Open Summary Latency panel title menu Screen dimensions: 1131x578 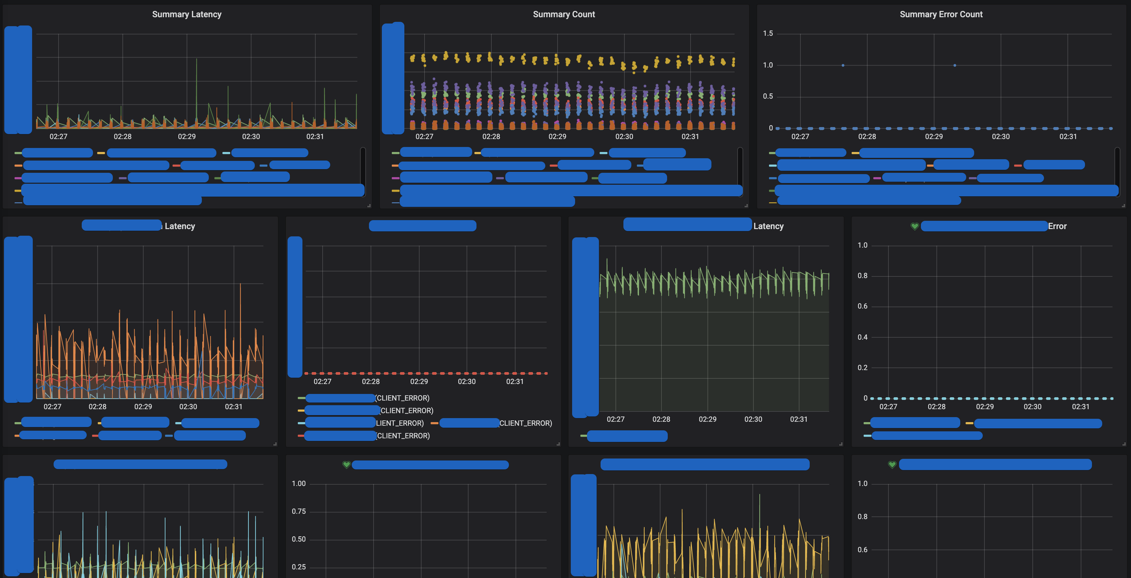tap(187, 15)
